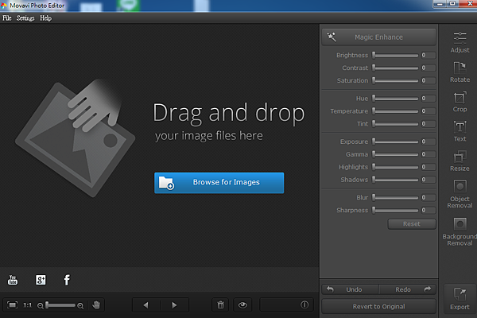Click Browse for Images button
The image size is (477, 318).
click(x=219, y=182)
